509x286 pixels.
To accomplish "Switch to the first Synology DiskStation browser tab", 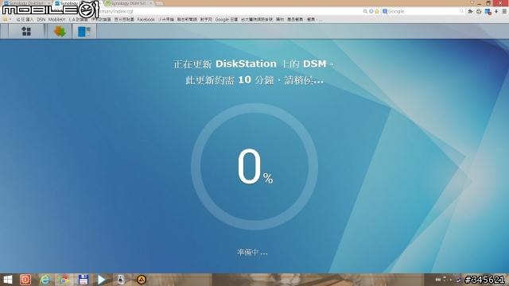I will [26, 3].
